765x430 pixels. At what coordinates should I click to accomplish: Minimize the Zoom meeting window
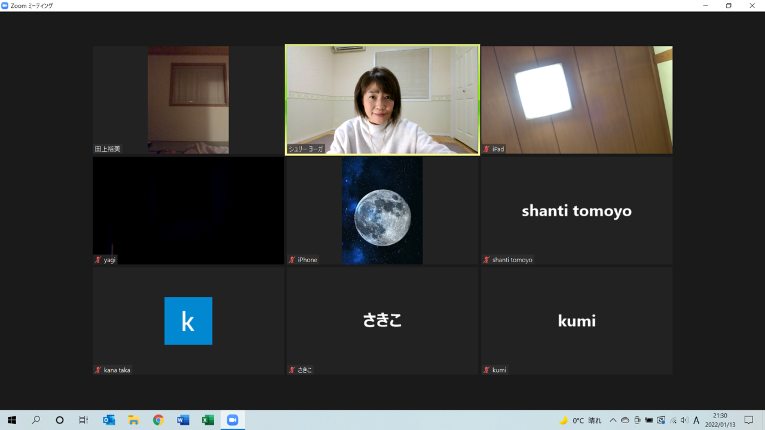click(x=706, y=5)
